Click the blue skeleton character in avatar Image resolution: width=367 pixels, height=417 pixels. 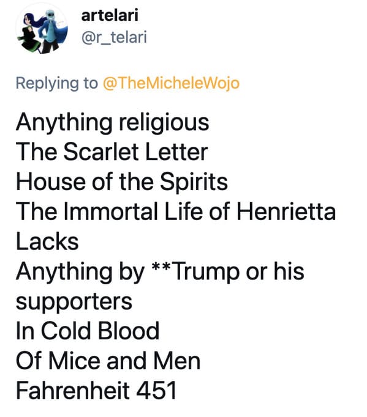(x=51, y=28)
